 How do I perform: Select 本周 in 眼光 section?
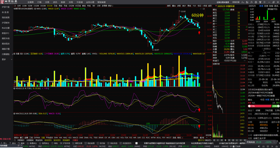pyautogui.click(x=267, y=99)
